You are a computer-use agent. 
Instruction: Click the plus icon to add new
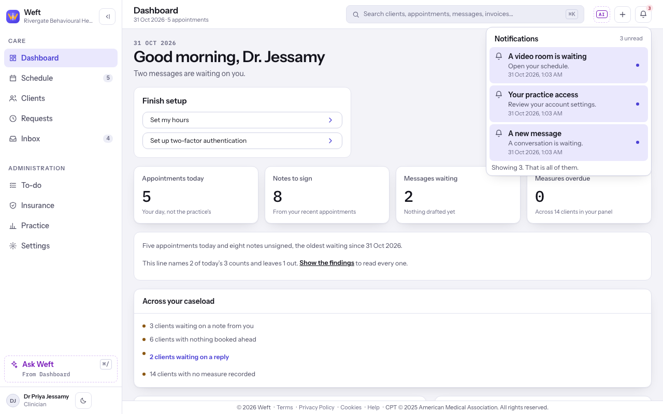623,14
